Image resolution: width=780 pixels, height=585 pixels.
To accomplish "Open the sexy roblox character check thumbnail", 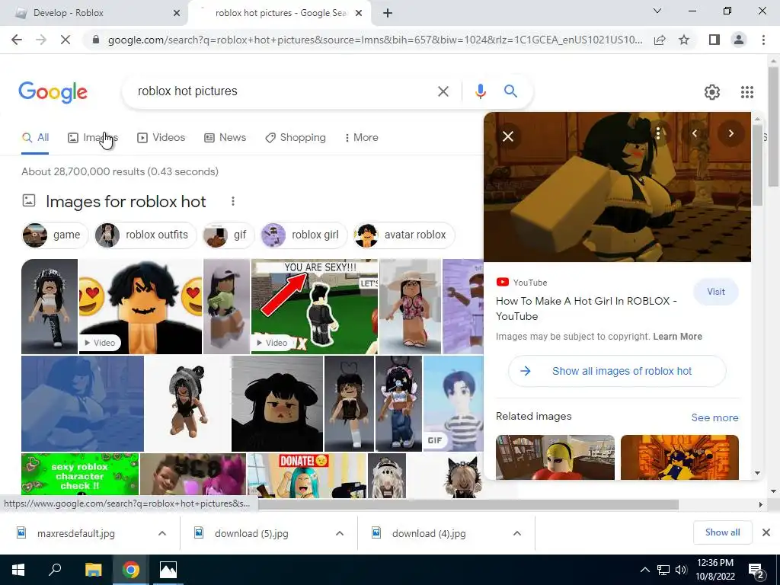I will point(80,475).
